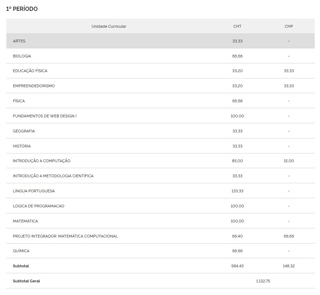
Task: Click the QUÍMICA course row
Action: (21, 251)
